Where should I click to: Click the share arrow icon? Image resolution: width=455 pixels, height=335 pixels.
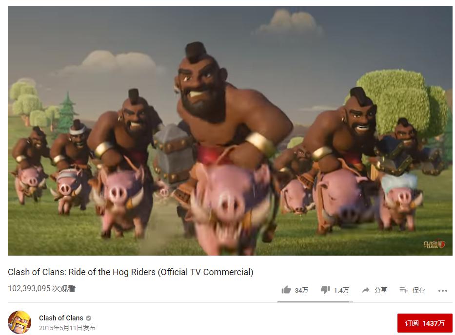click(x=366, y=290)
